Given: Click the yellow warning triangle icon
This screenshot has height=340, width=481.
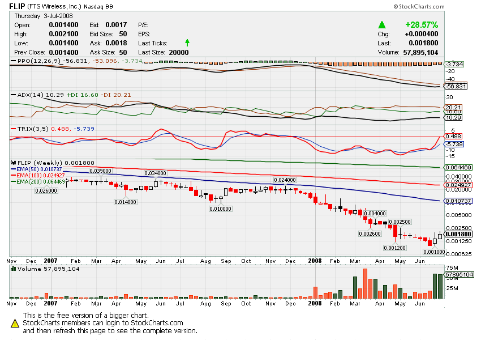Looking at the screenshot, I should (x=15, y=324).
